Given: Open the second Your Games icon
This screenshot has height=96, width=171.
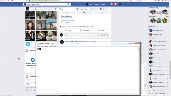Looking at the screenshot, I should (159, 21).
